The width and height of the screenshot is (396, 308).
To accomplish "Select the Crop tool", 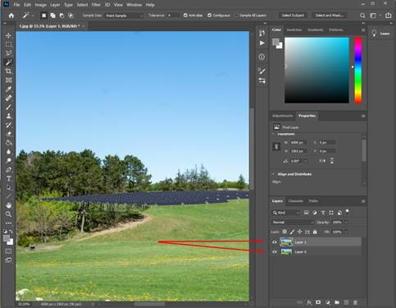I will [x=8, y=71].
